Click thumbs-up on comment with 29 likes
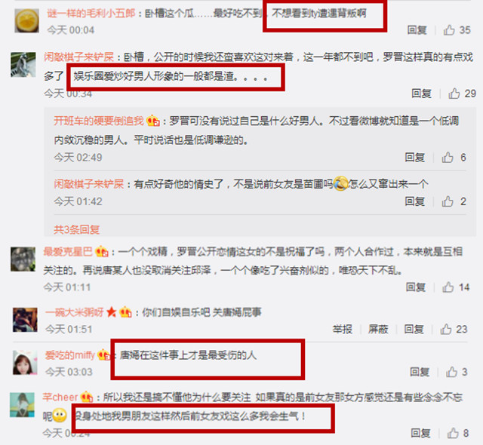Screen dimensions: 483x445 (454, 94)
